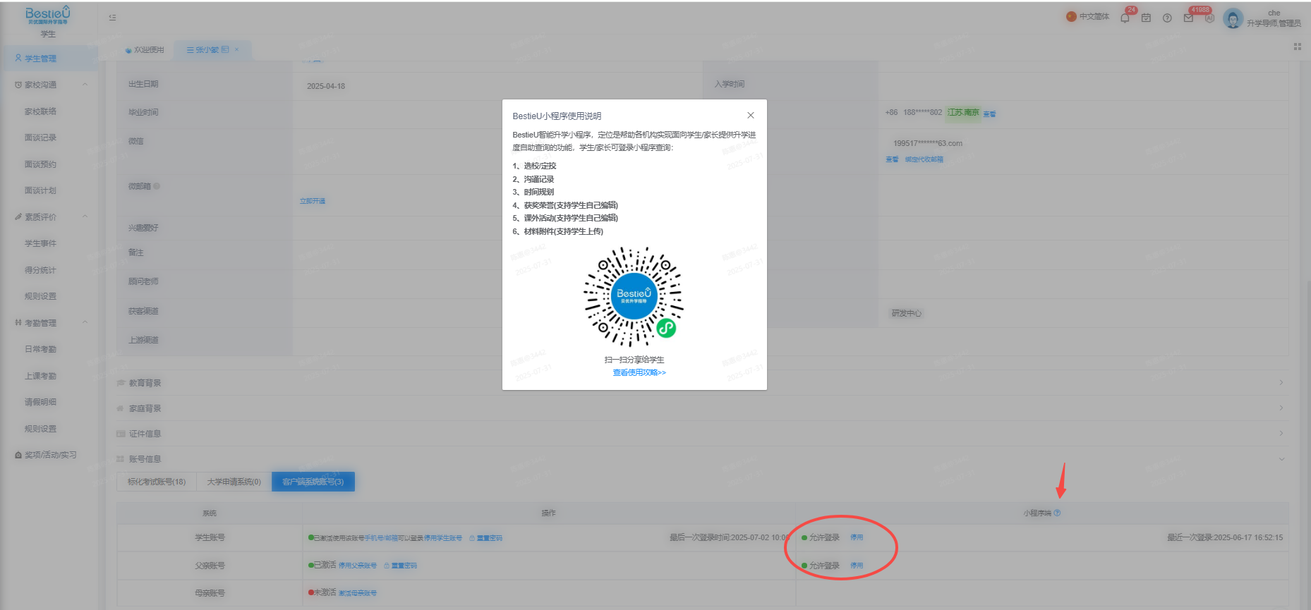The image size is (1311, 610).
Task: Click the user avatar in top right
Action: point(1233,18)
